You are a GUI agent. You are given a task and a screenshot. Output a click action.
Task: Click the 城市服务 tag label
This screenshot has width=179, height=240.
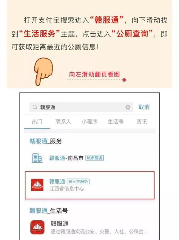point(95,158)
